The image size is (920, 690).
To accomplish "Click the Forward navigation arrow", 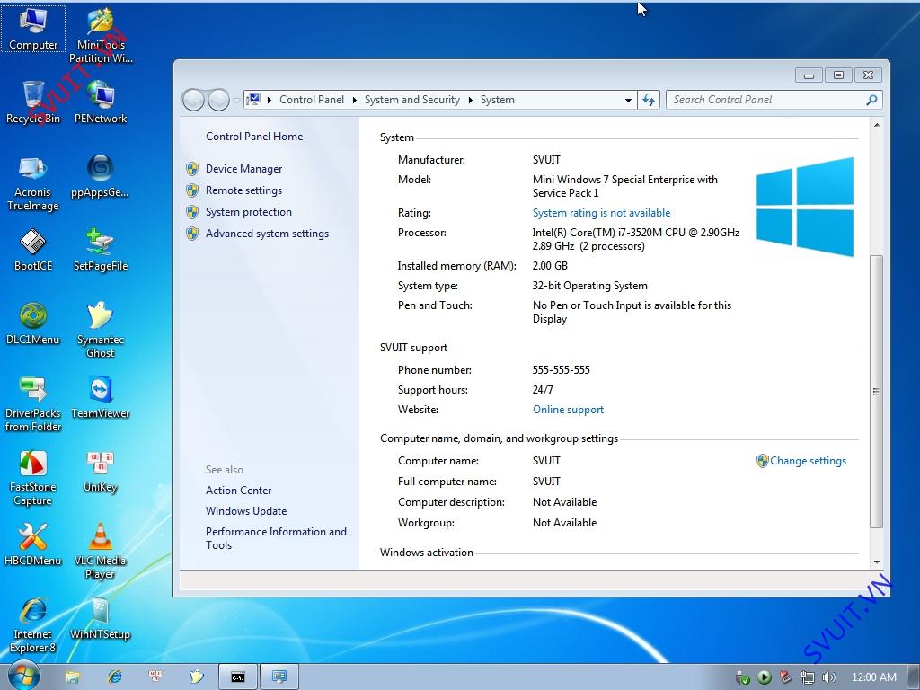I will pos(219,100).
